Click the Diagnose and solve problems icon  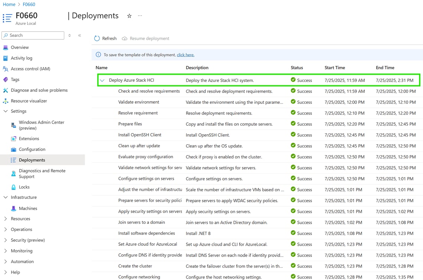coord(6,90)
